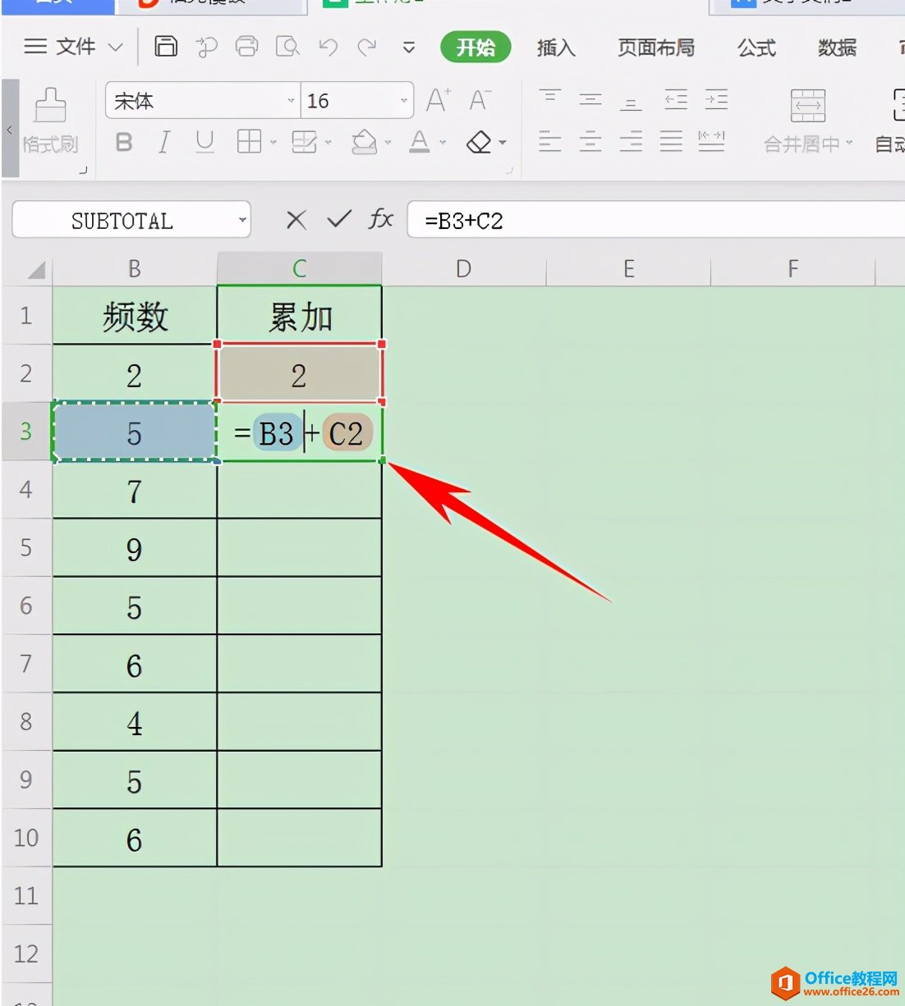Cancel formula entry with X button
This screenshot has width=905, height=1006.
point(296,219)
